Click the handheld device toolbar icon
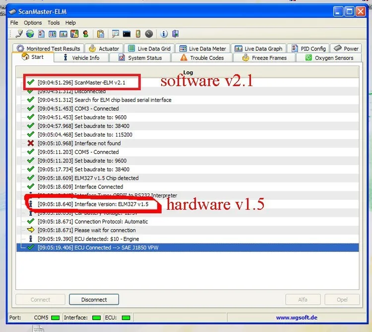 138,34
